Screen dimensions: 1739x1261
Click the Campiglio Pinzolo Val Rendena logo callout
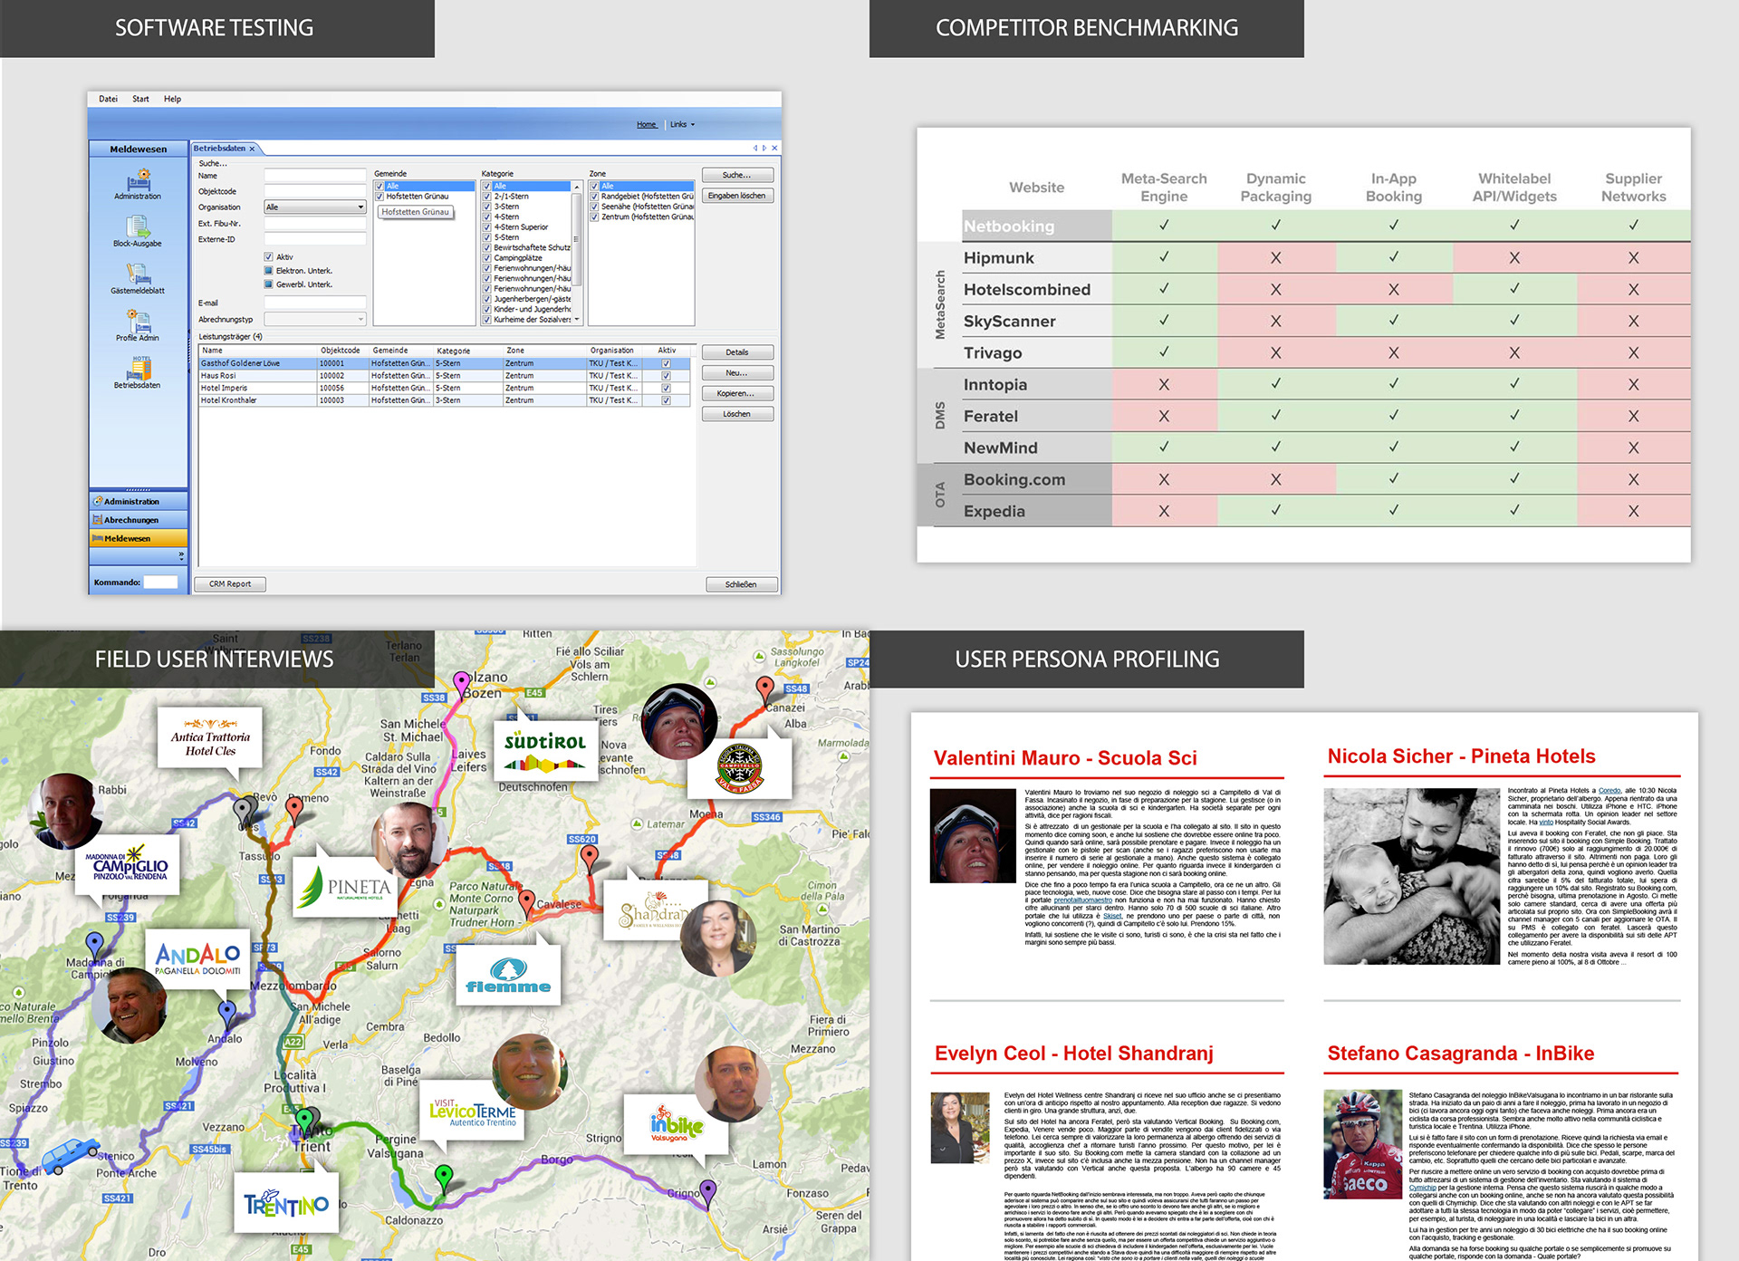pos(127,867)
